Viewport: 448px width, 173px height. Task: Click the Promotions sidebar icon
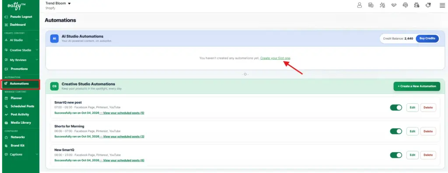point(6,69)
